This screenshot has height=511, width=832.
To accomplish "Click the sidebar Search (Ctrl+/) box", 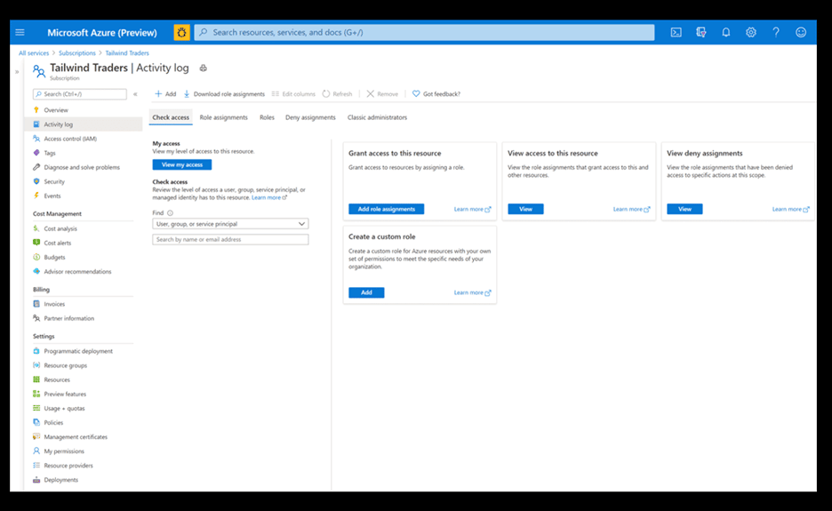I will pos(80,94).
